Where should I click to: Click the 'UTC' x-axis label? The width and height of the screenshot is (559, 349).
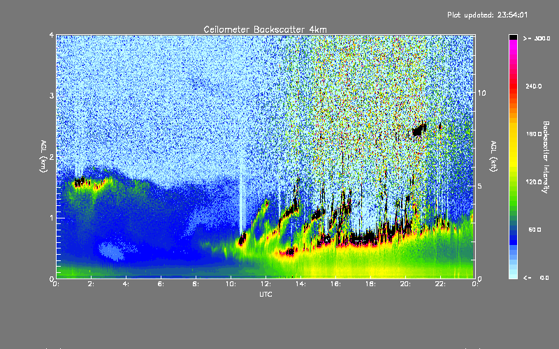266,294
